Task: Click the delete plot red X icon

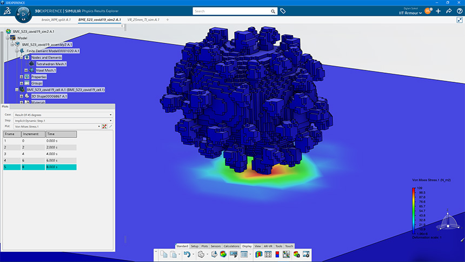Action: [104, 127]
